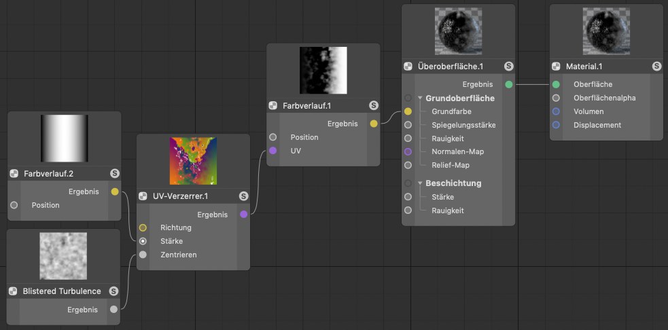Click the UV-Verzerrer.1 colorful preview thumbnail
This screenshot has width=668, height=330.
coord(194,161)
